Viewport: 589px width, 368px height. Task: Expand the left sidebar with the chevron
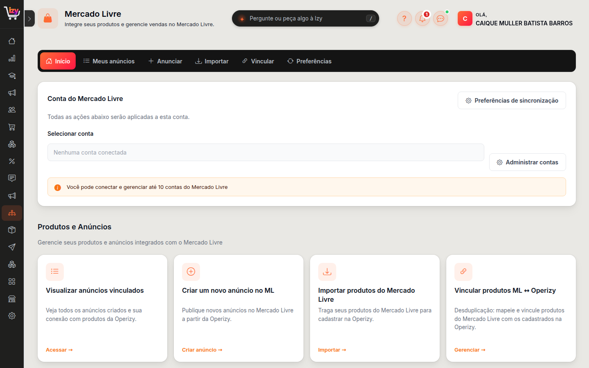point(29,18)
